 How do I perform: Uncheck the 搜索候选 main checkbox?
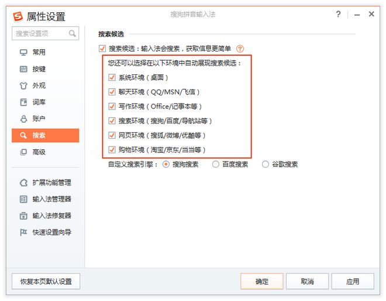point(102,49)
